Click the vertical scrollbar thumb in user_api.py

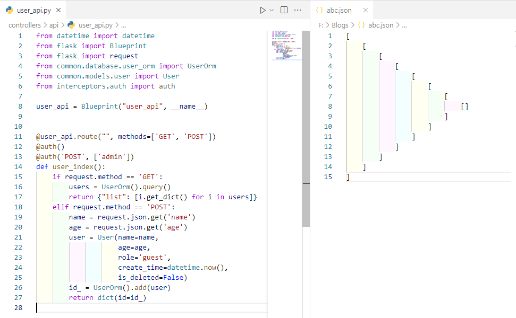(306, 129)
